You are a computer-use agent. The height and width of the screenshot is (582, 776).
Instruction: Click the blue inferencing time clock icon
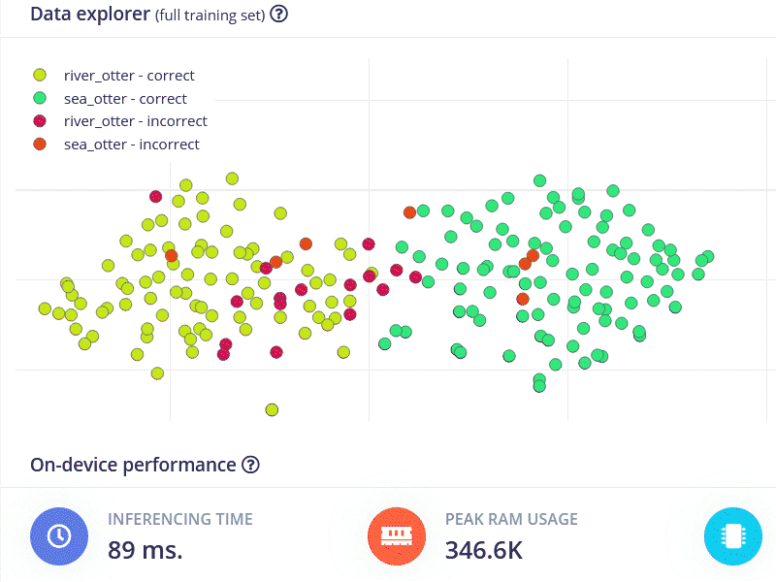point(59,535)
